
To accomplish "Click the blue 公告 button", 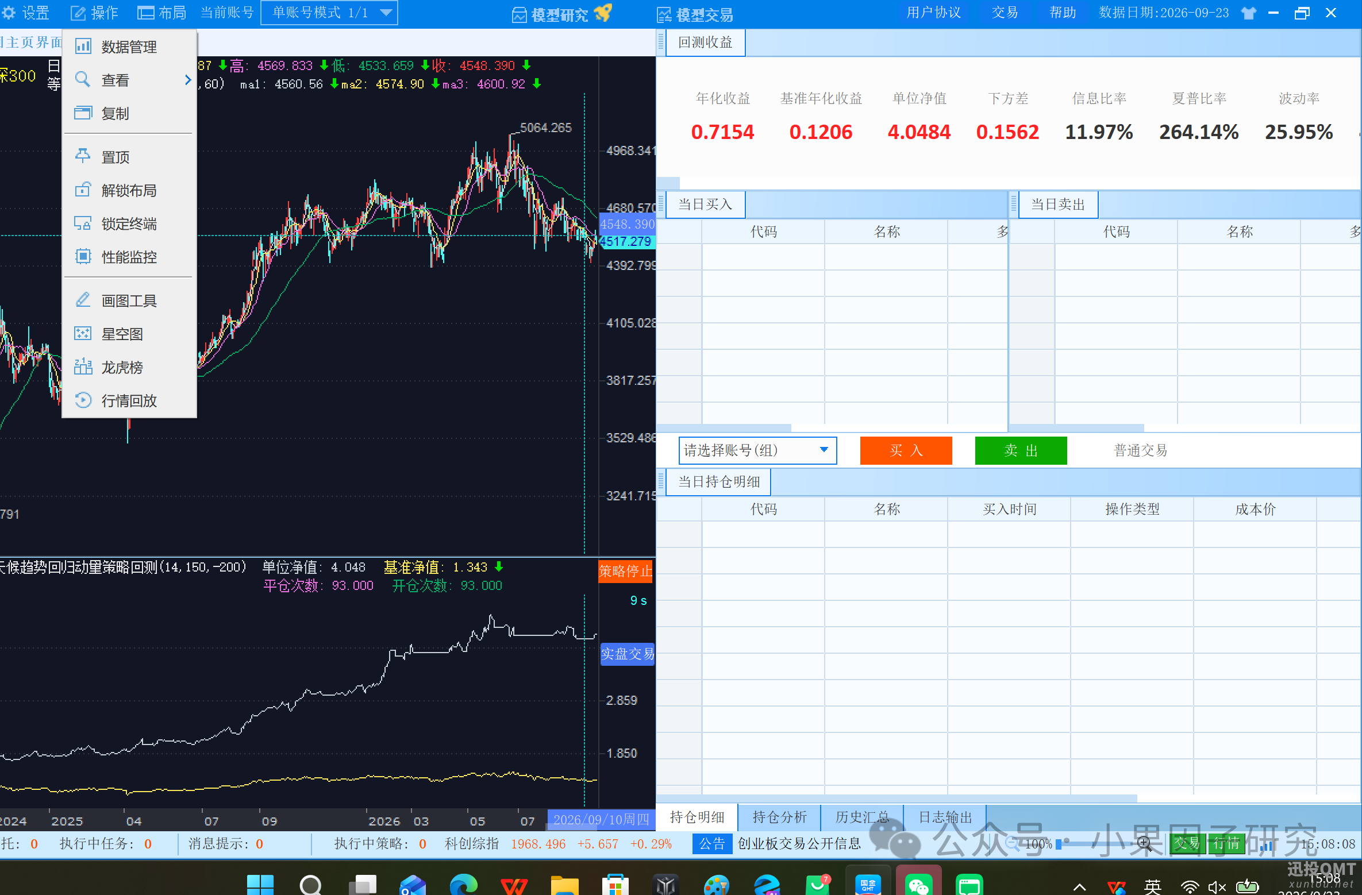I will (712, 843).
